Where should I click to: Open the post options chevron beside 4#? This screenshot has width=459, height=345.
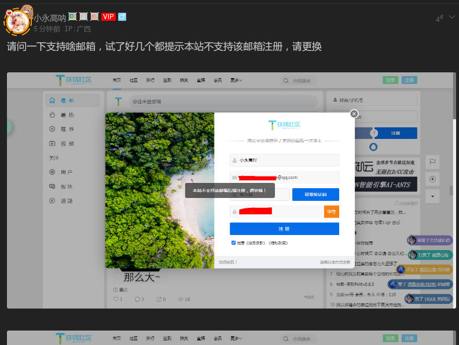[x=452, y=17]
